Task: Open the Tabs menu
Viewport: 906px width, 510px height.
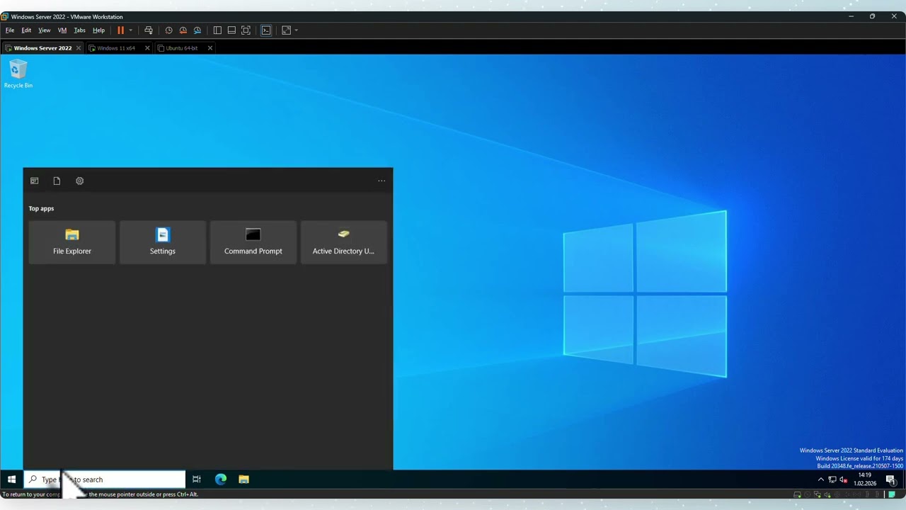Action: [x=79, y=30]
